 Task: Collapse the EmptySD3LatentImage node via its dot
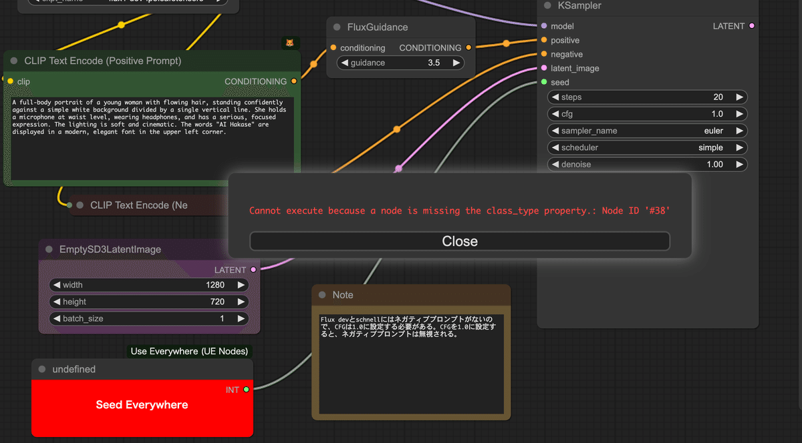click(x=49, y=250)
